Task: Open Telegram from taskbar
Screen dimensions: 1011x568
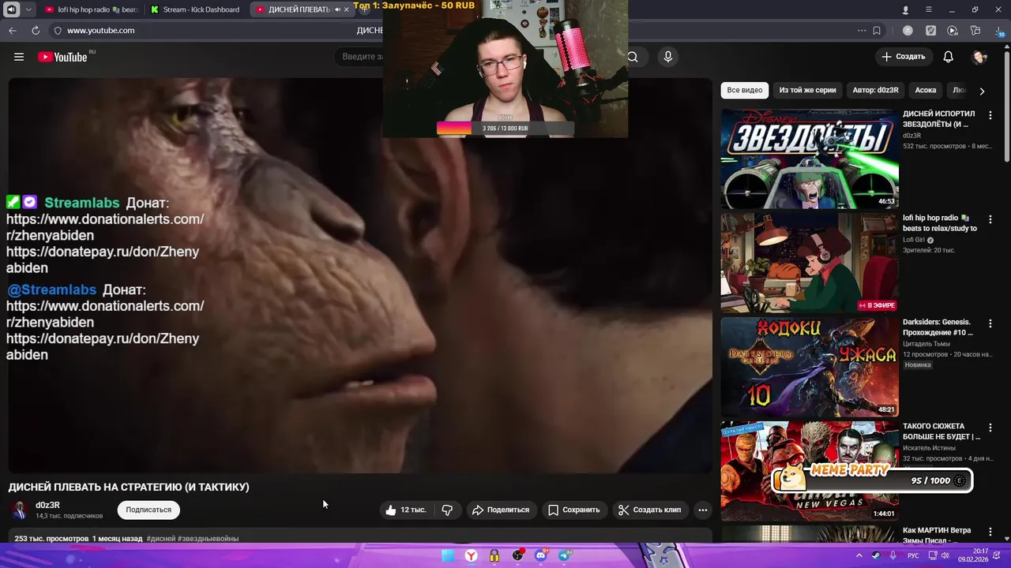Action: tap(565, 555)
